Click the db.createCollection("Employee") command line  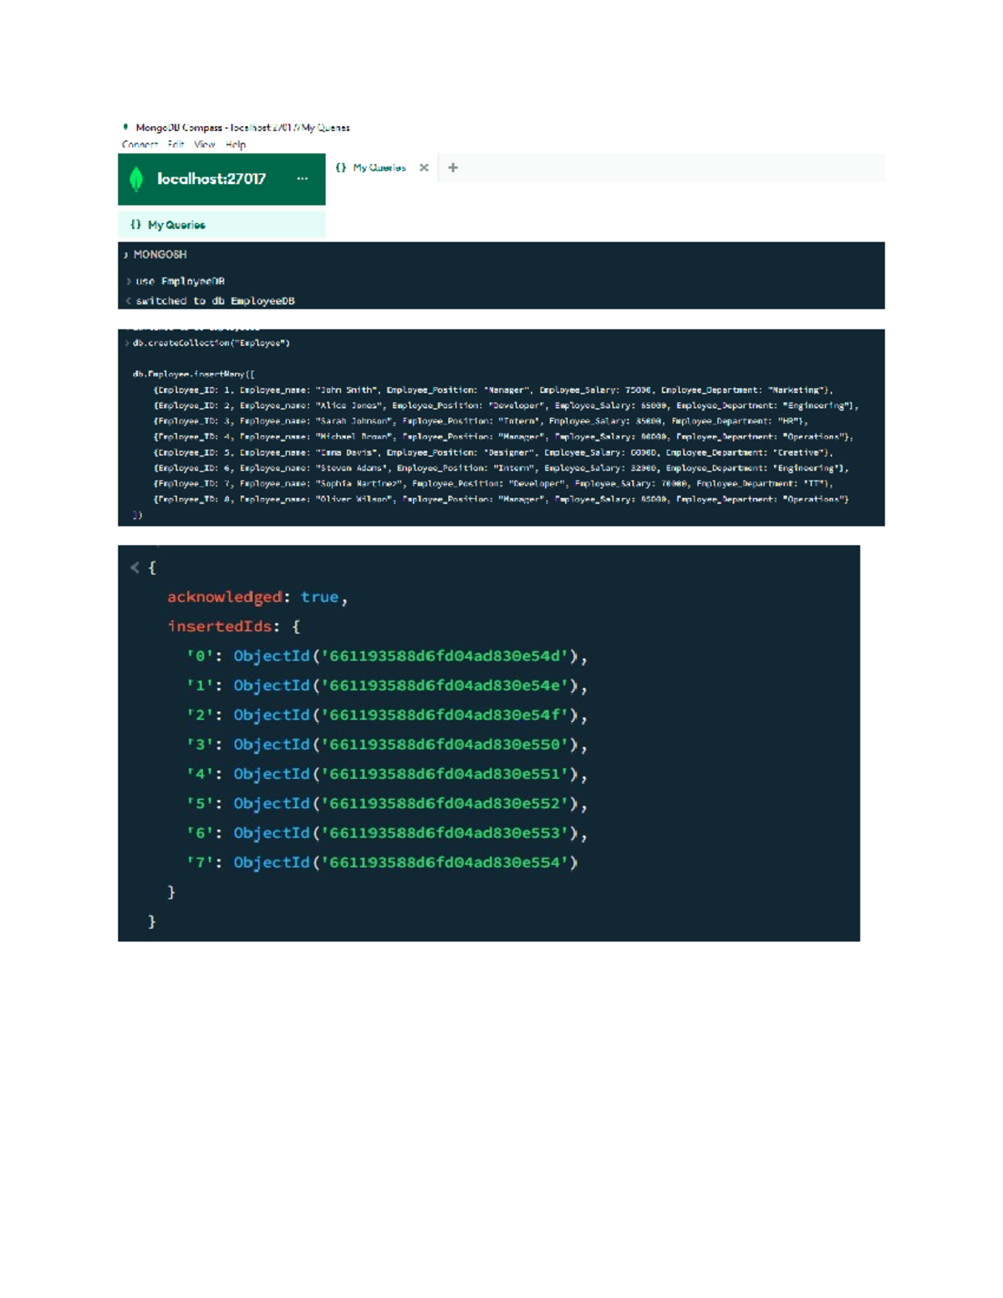click(211, 344)
